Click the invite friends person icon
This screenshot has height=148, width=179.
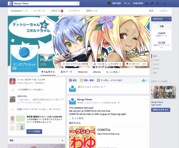pyautogui.click(x=13, y=109)
